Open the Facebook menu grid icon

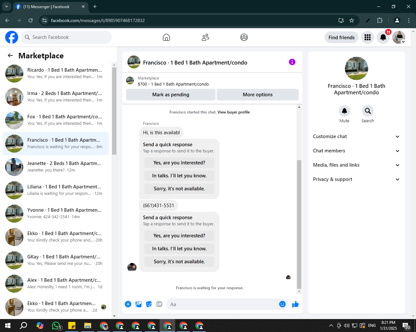tap(368, 37)
